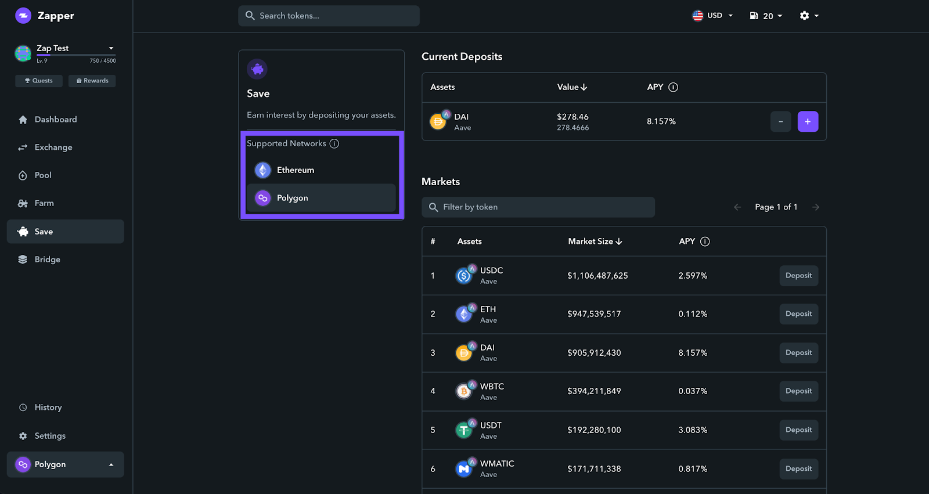Expand the Zap Test account dropdown

[x=111, y=48]
